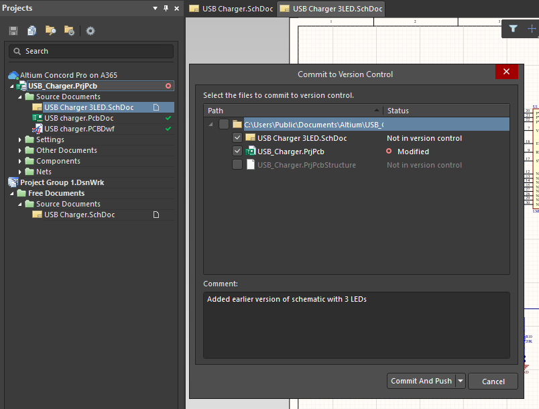Click the modified status icon on USB_Charger.PrjPcb

click(x=168, y=86)
